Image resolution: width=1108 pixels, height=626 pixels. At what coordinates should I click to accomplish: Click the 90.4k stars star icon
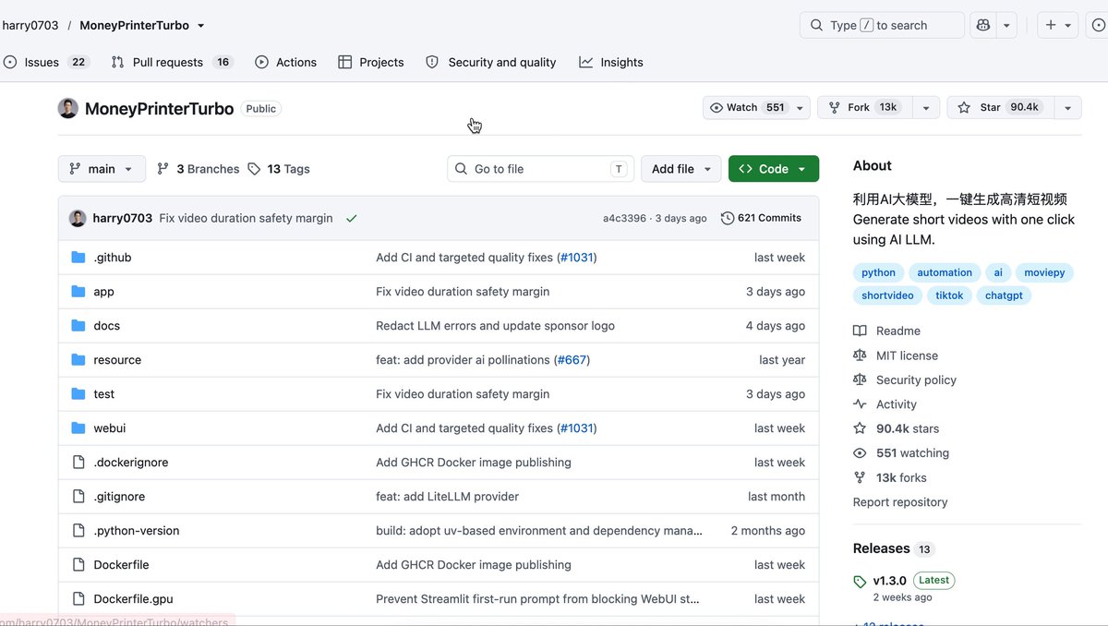tap(860, 428)
